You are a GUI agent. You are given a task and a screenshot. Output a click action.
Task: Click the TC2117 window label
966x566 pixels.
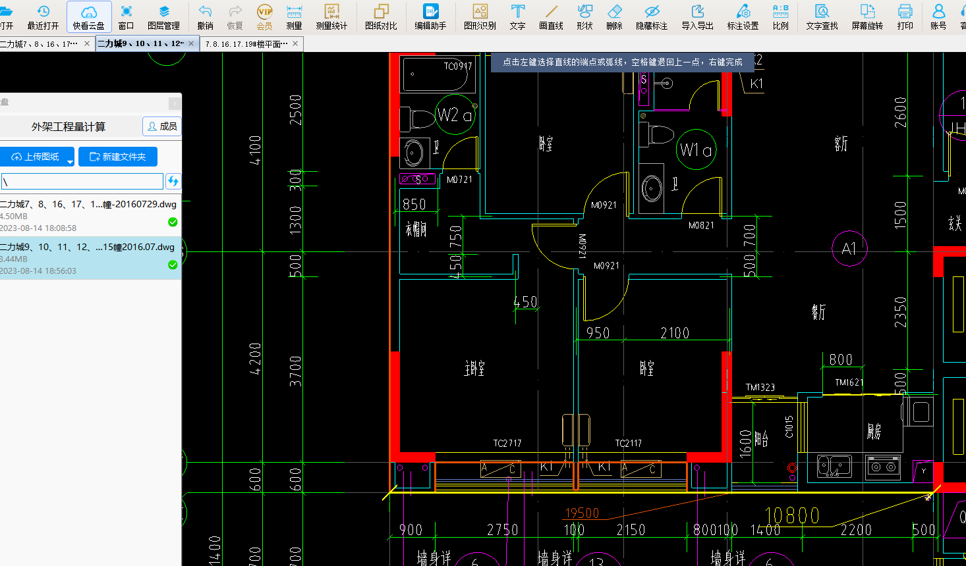coord(628,444)
